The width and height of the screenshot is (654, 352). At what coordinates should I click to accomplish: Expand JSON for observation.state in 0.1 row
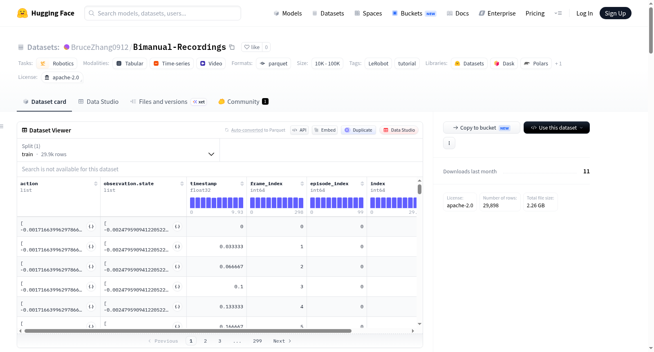pyautogui.click(x=177, y=287)
